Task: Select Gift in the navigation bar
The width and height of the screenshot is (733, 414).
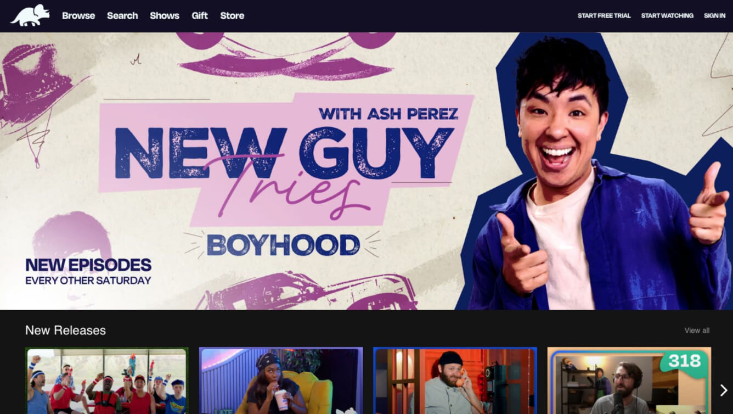Action: point(200,15)
